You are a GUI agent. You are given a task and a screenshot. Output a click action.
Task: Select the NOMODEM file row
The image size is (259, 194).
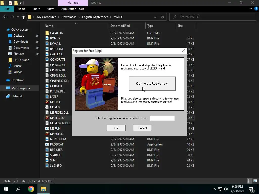point(120,139)
